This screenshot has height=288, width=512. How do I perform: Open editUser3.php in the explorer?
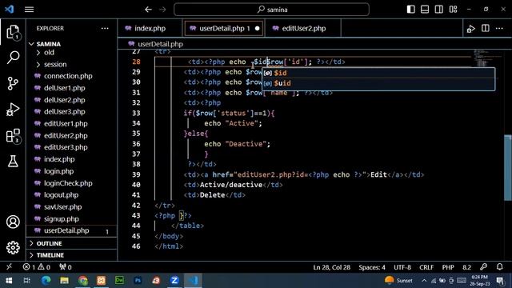click(x=66, y=147)
